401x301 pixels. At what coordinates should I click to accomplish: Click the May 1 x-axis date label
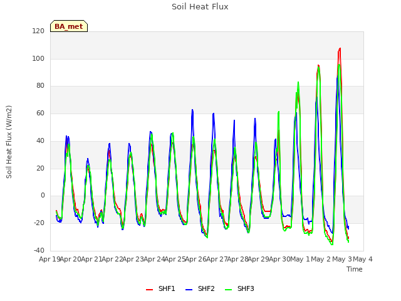pos(300,259)
